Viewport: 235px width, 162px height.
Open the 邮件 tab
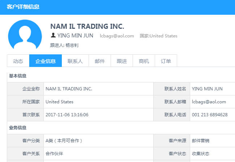100,61
